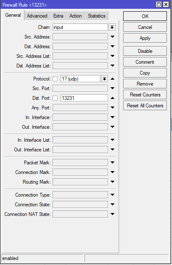172x265 pixels.
Task: Go to the Action tab
Action: [75, 16]
